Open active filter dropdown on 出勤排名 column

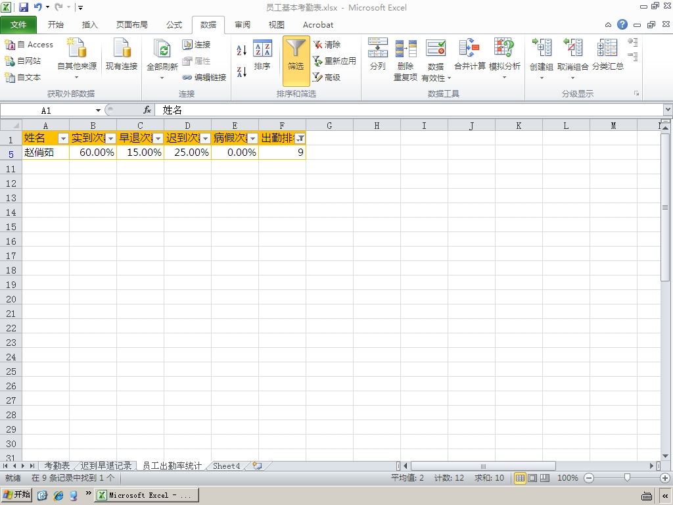tap(300, 139)
